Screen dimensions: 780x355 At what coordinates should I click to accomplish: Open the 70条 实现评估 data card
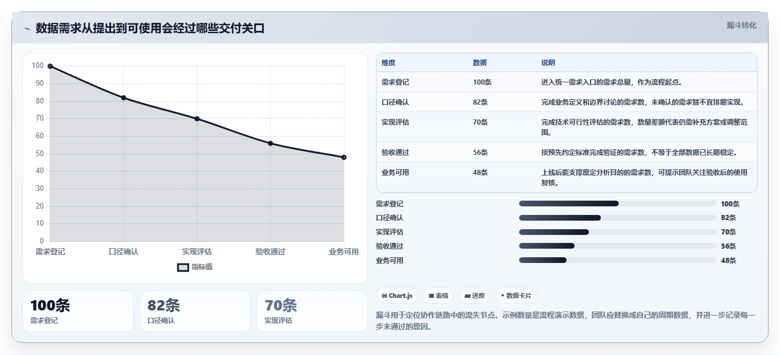coord(312,311)
